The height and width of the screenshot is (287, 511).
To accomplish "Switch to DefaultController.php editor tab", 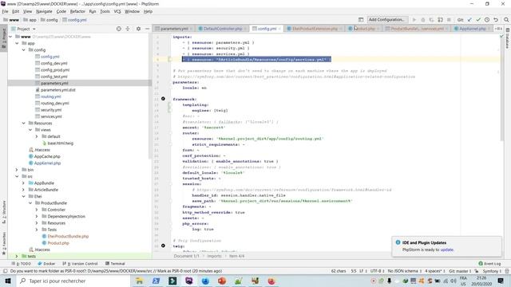I will pyautogui.click(x=223, y=29).
